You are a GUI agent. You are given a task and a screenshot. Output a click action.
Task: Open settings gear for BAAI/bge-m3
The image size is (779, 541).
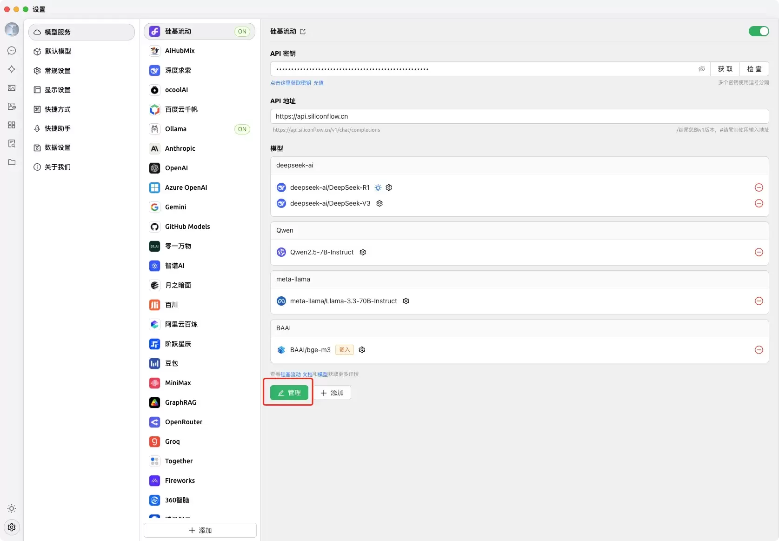point(362,350)
